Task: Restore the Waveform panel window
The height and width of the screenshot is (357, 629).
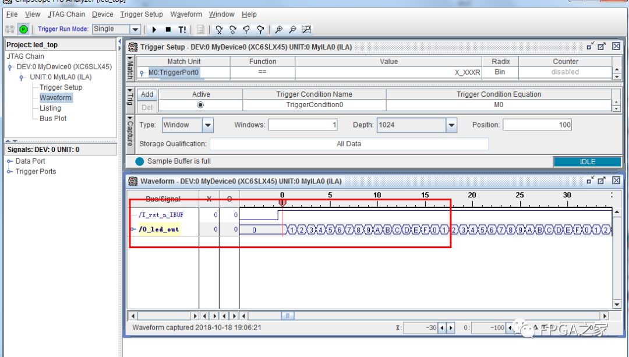Action: coord(590,181)
